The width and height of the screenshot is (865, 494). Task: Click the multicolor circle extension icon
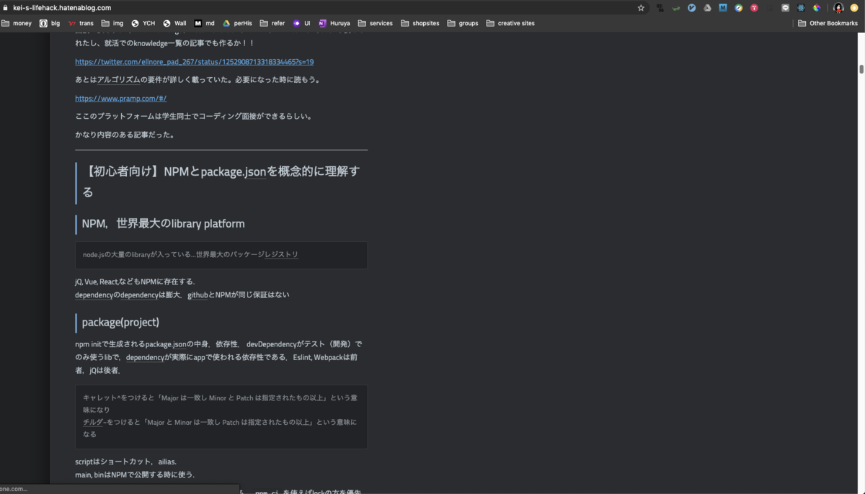click(x=739, y=8)
